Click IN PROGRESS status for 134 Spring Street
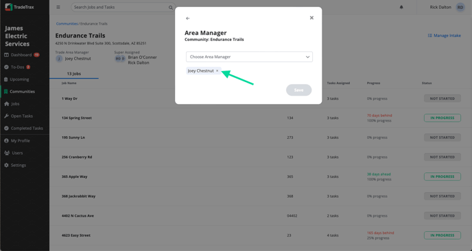Image resolution: width=472 pixels, height=251 pixels. 442,118
